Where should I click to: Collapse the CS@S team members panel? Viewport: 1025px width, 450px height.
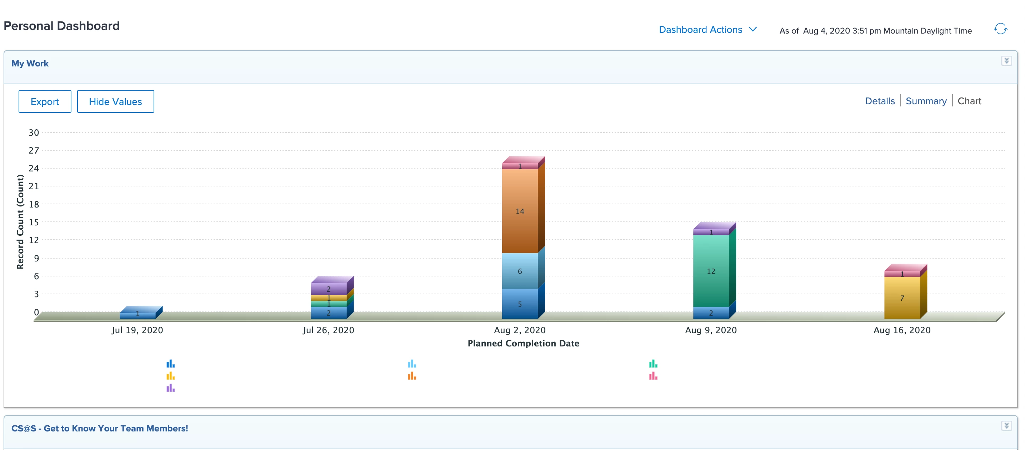pyautogui.click(x=1006, y=426)
